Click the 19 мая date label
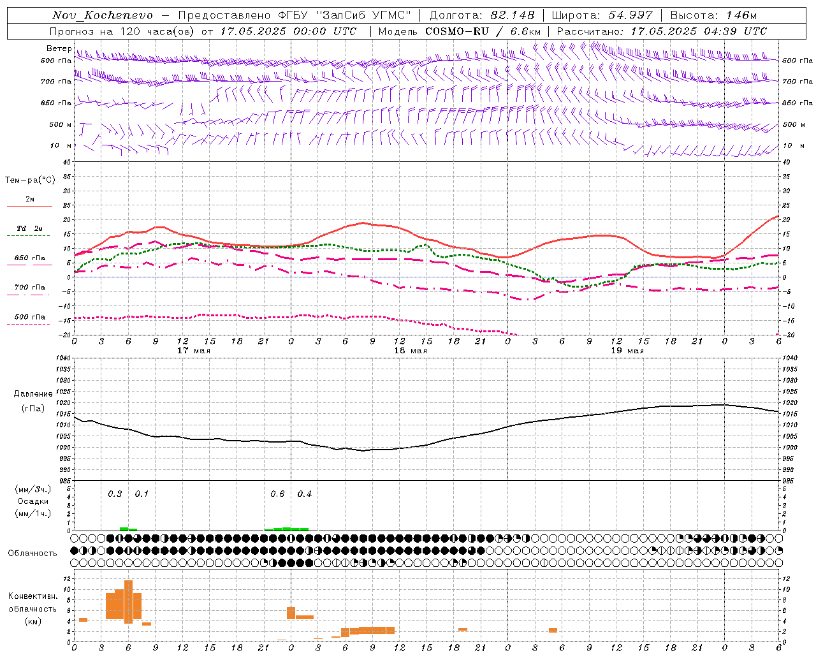This screenshot has height=653, width=816. pos(627,351)
